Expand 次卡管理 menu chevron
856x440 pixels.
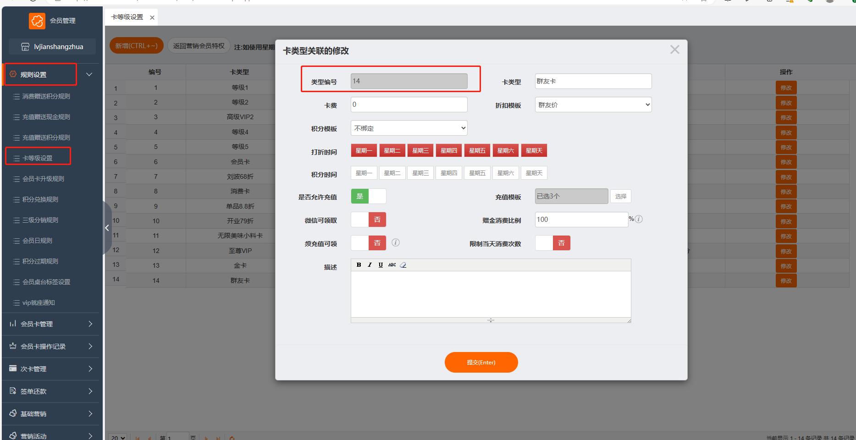[x=90, y=368]
